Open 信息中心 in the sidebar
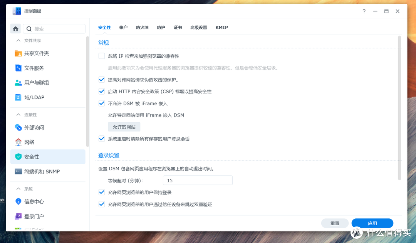This screenshot has height=243, width=416. 35,201
